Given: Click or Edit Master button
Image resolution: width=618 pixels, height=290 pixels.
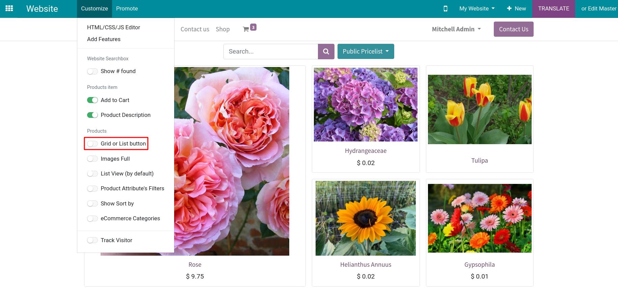Looking at the screenshot, I should (599, 8).
